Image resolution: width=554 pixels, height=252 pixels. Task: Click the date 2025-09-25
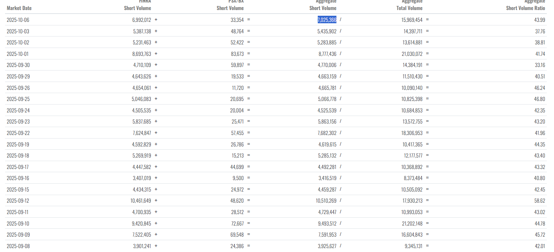tap(18, 99)
